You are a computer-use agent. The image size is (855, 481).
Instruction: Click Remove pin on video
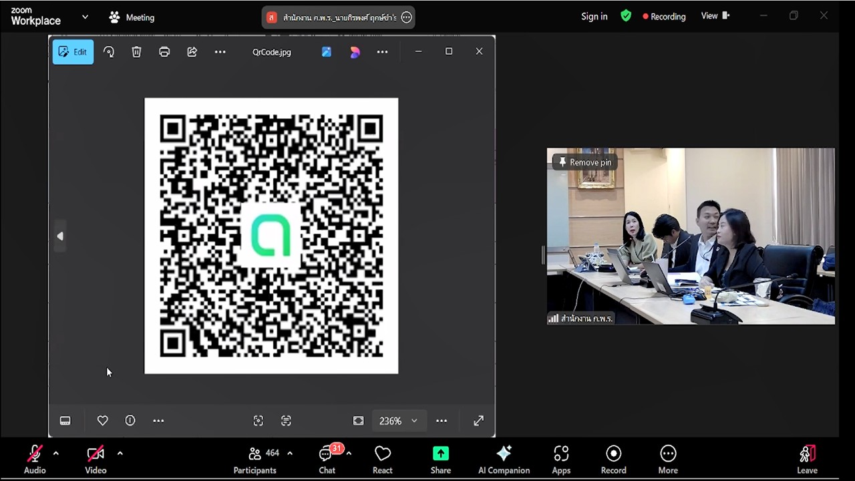click(x=585, y=162)
